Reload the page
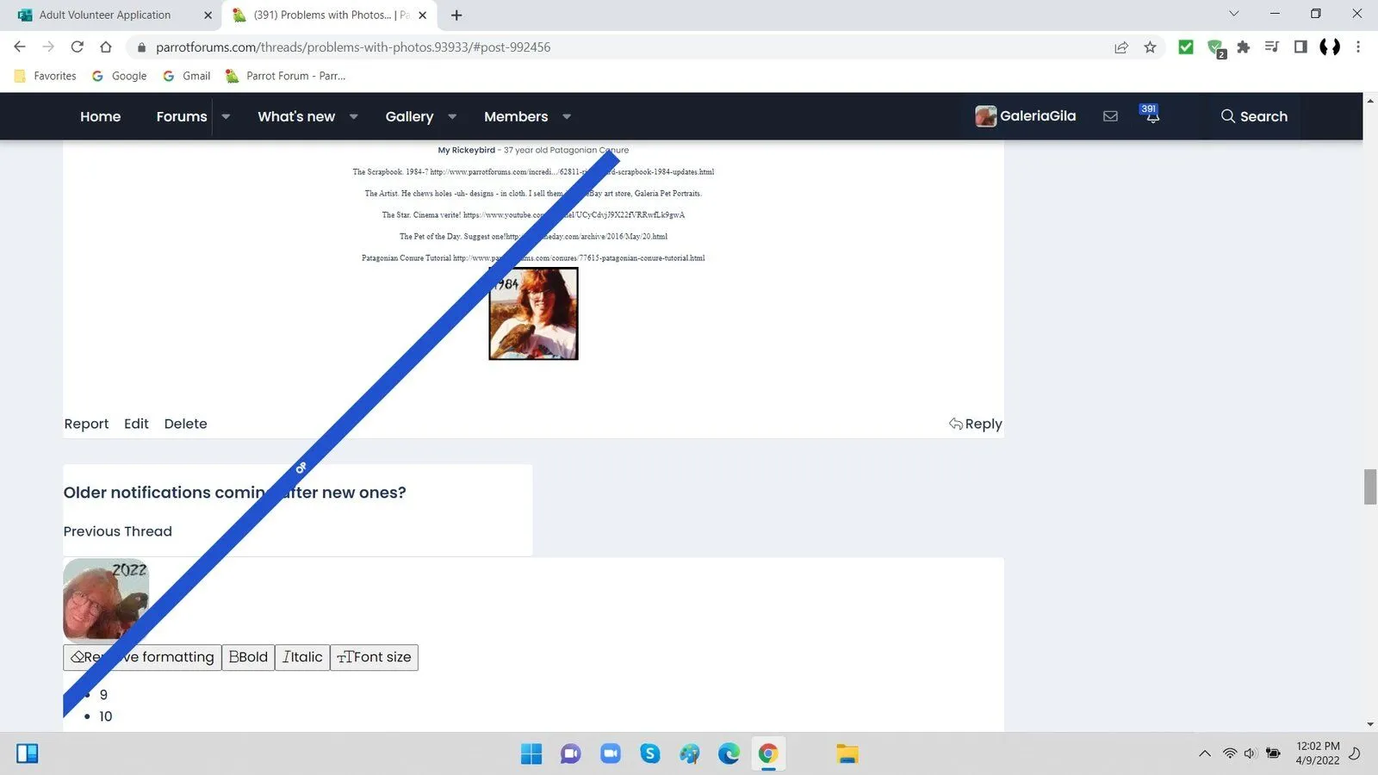The height and width of the screenshot is (775, 1378). [x=77, y=47]
